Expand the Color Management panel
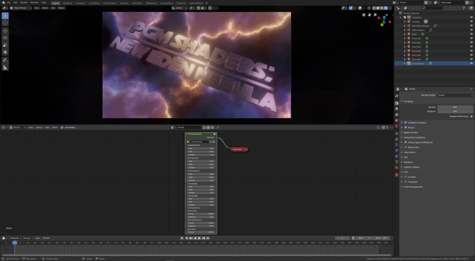The image size is (475, 261). tap(402, 187)
